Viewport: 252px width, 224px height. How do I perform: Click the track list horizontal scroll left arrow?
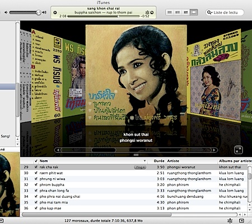pos(240,215)
